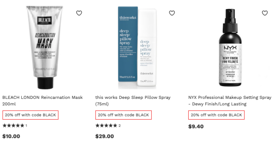Click the $29.00 price of Pillow Spray
Image resolution: width=275 pixels, height=141 pixels.
[105, 136]
